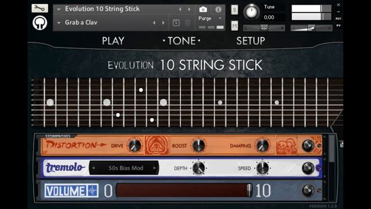Click the Distortion DAMPING knob
Image resolution: width=371 pixels, height=209 pixels.
pos(263,146)
